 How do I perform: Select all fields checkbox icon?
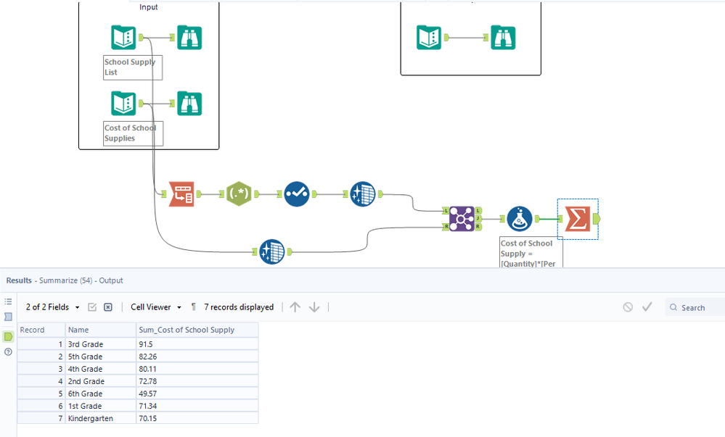point(92,307)
